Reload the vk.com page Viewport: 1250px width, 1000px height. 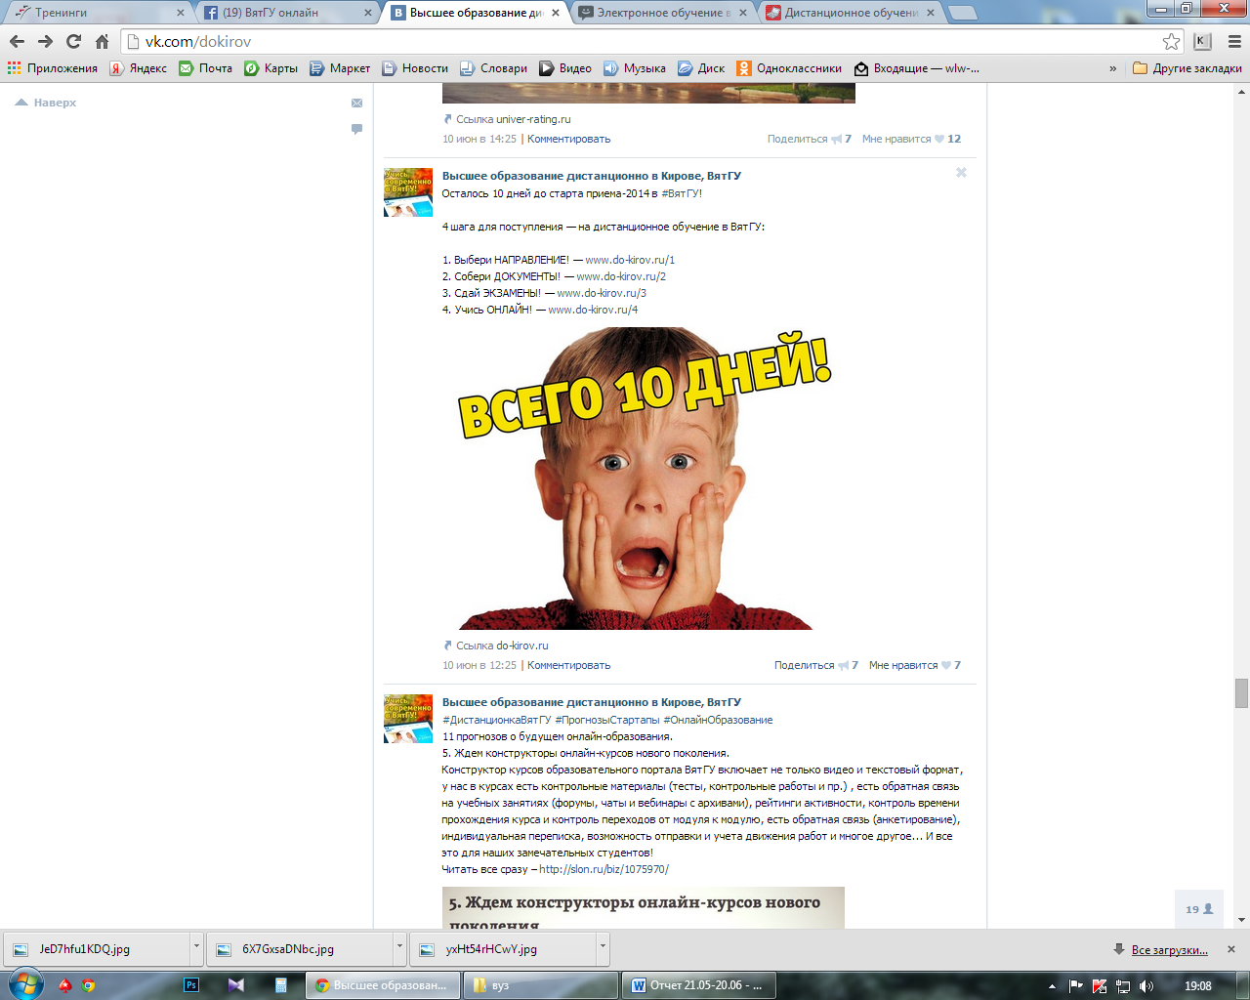(x=73, y=41)
